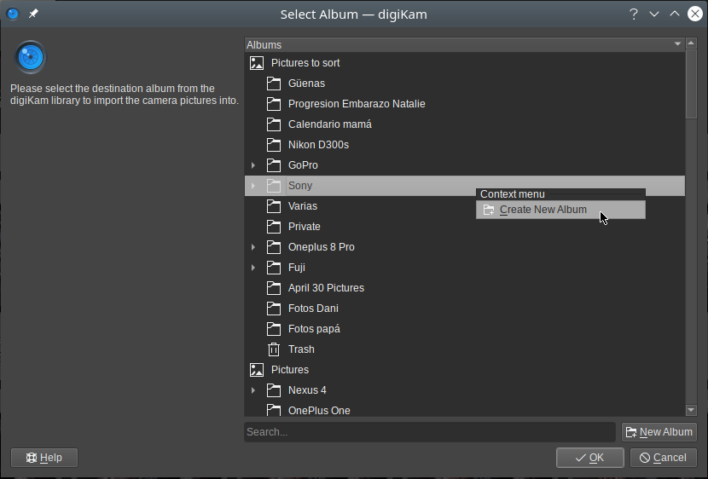Select the 'Oneplus 8 Pro' album name

(x=322, y=247)
